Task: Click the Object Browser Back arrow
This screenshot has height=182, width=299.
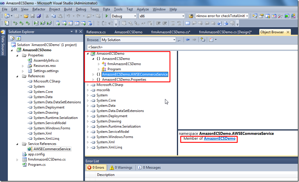Action: (188, 40)
